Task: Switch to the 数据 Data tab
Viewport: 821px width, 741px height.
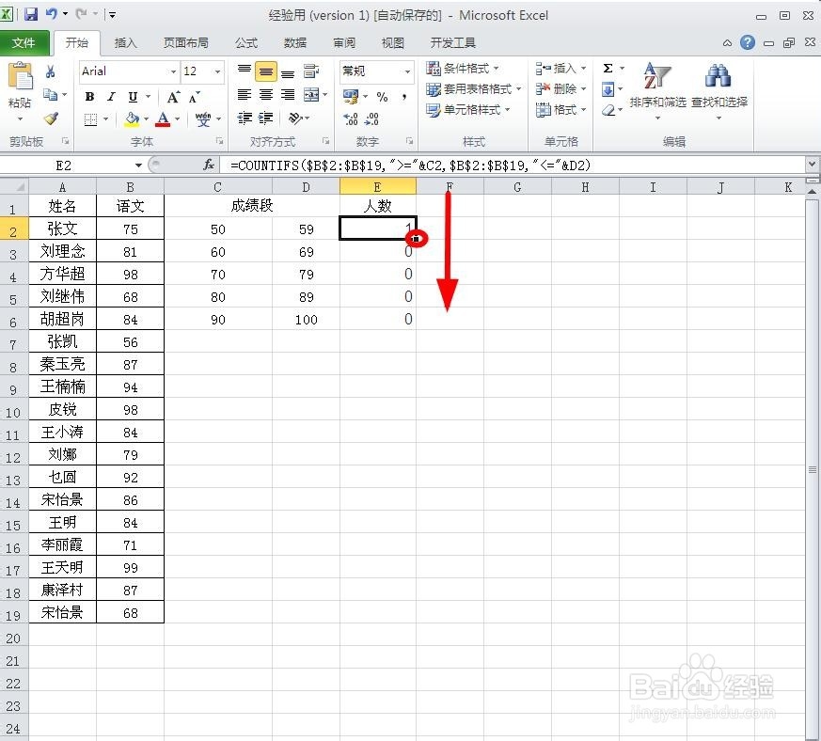Action: pyautogui.click(x=294, y=43)
